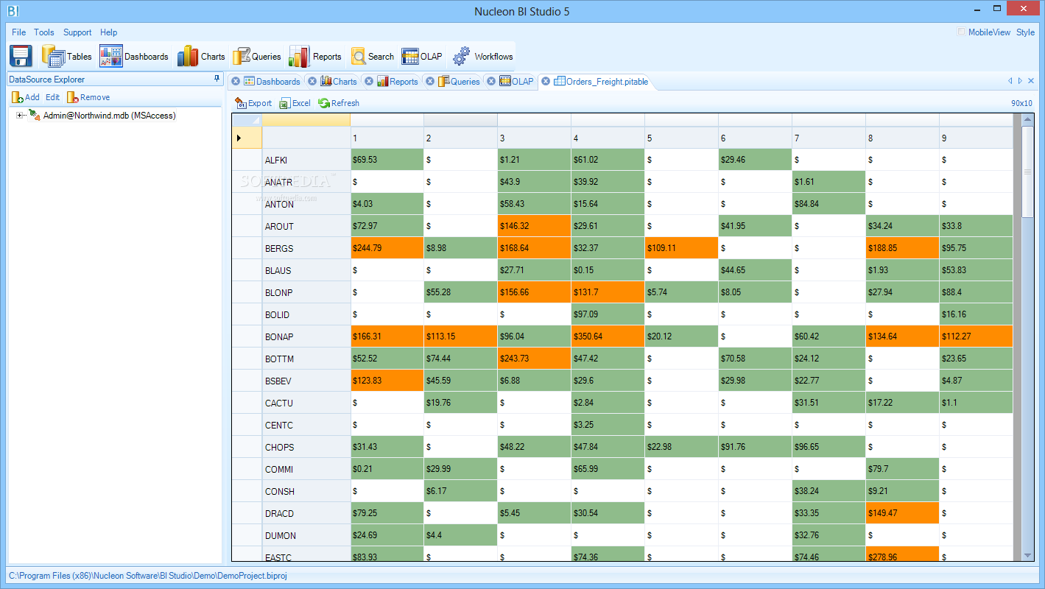The image size is (1045, 589).
Task: Edit the selected data source
Action: pyautogui.click(x=52, y=97)
